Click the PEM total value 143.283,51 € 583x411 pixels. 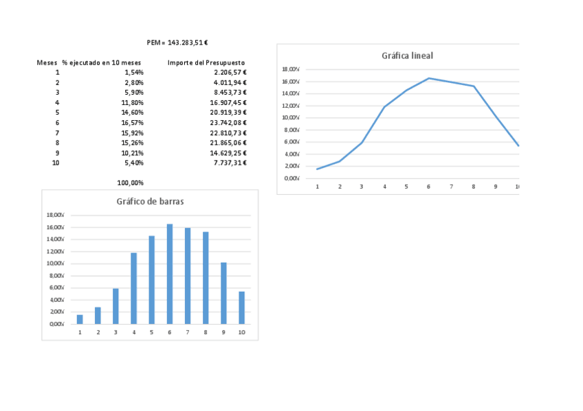[188, 43]
